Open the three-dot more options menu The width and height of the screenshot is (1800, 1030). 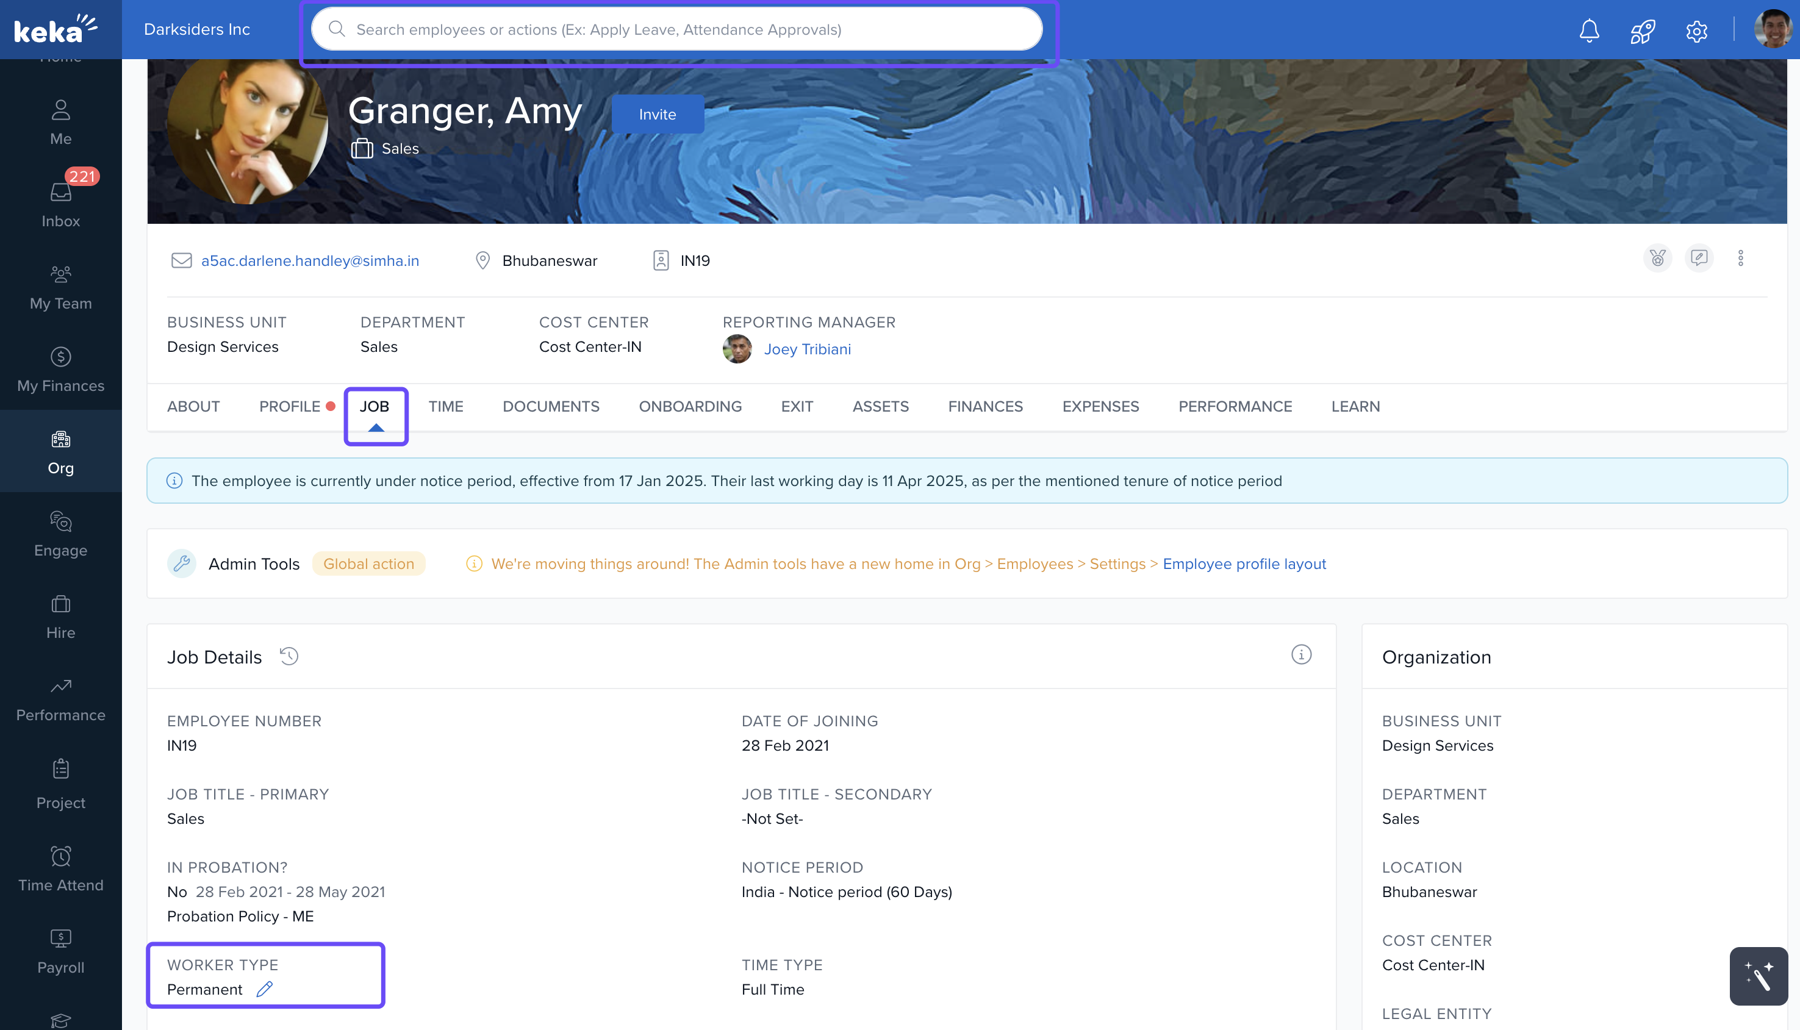click(1741, 258)
